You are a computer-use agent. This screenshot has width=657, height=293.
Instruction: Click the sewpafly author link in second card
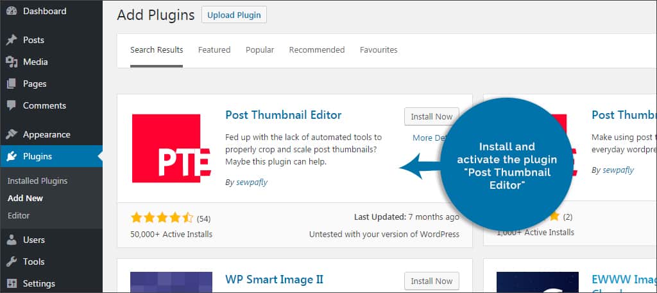(x=618, y=170)
